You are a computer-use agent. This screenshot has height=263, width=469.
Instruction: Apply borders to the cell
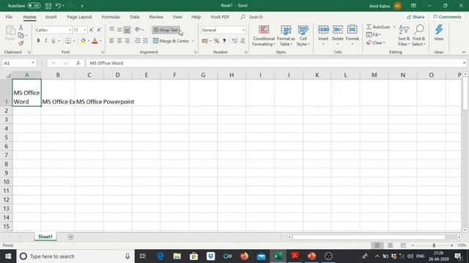point(68,41)
